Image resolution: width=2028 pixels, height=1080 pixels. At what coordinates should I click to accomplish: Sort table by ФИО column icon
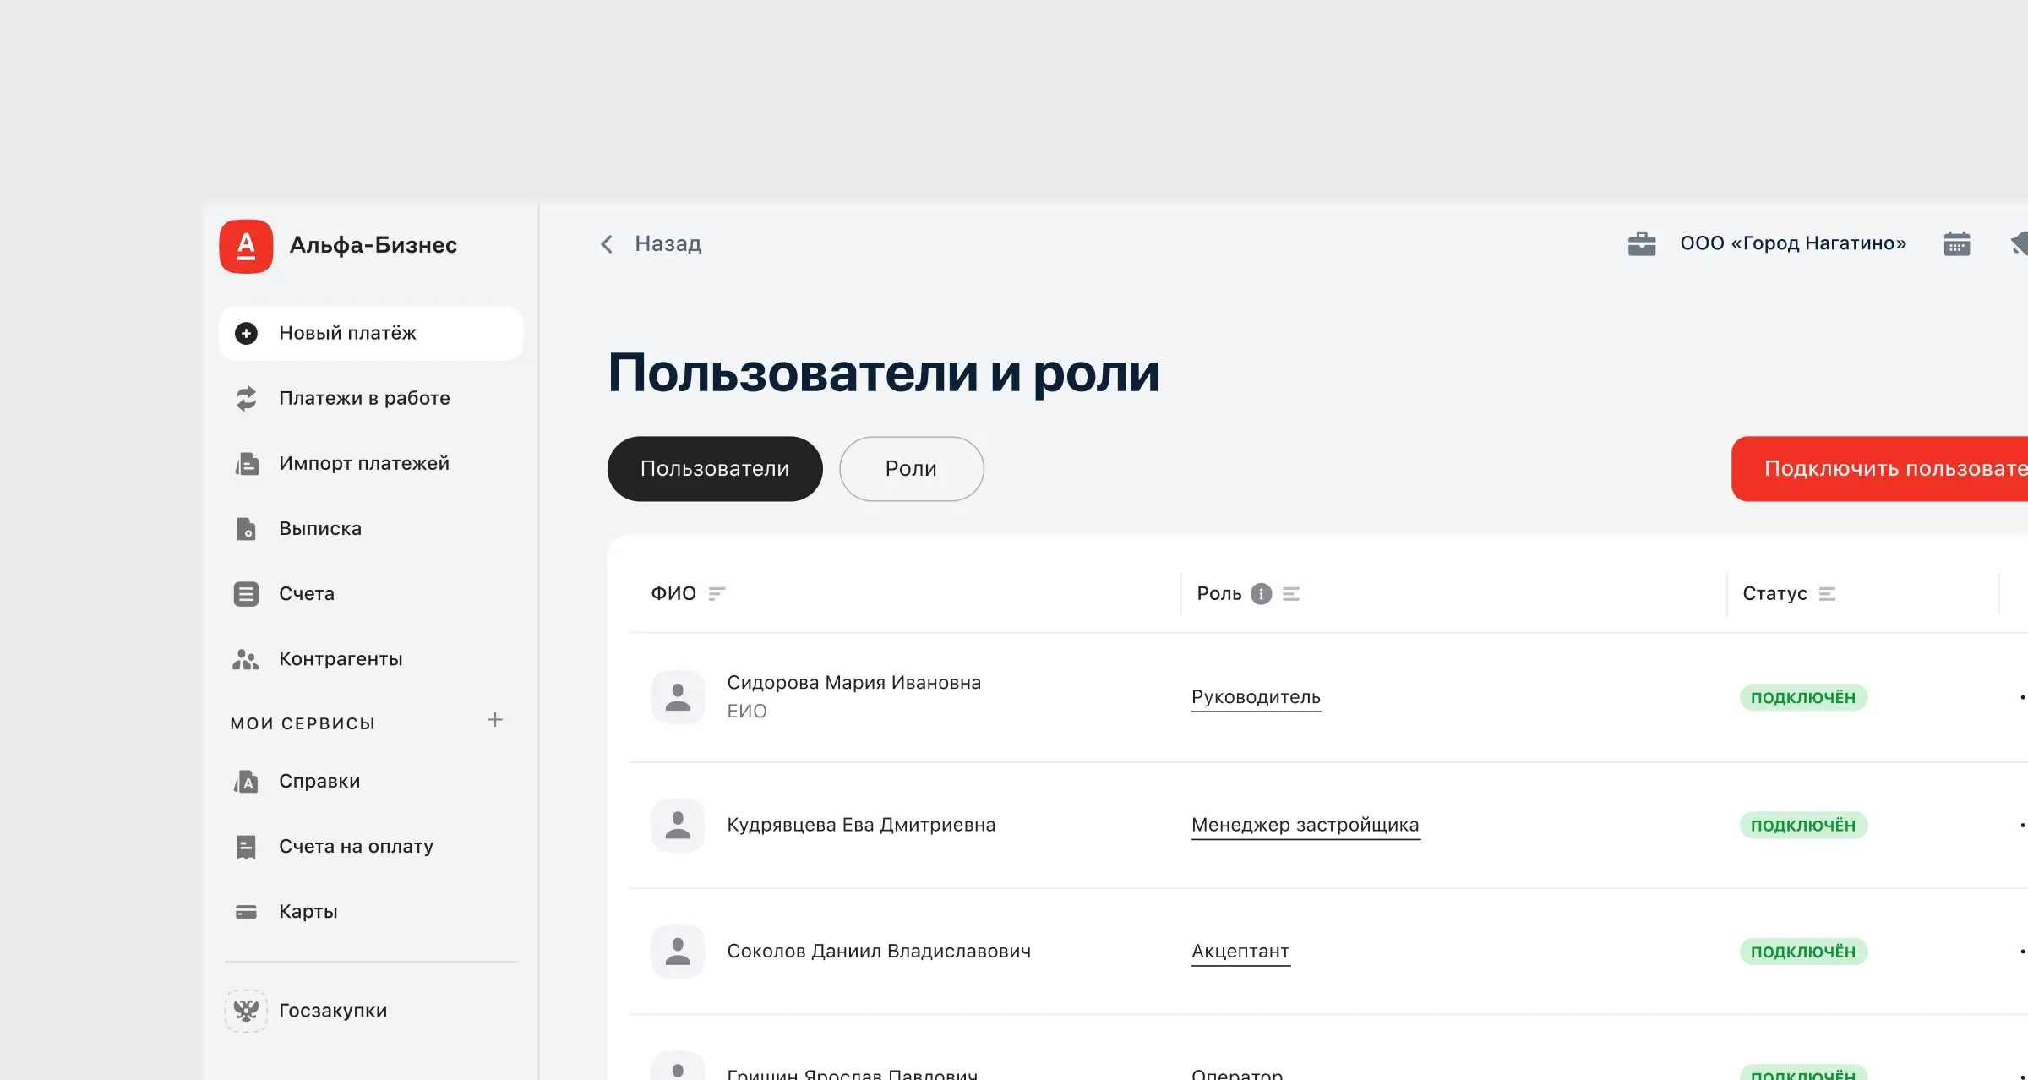click(x=717, y=594)
